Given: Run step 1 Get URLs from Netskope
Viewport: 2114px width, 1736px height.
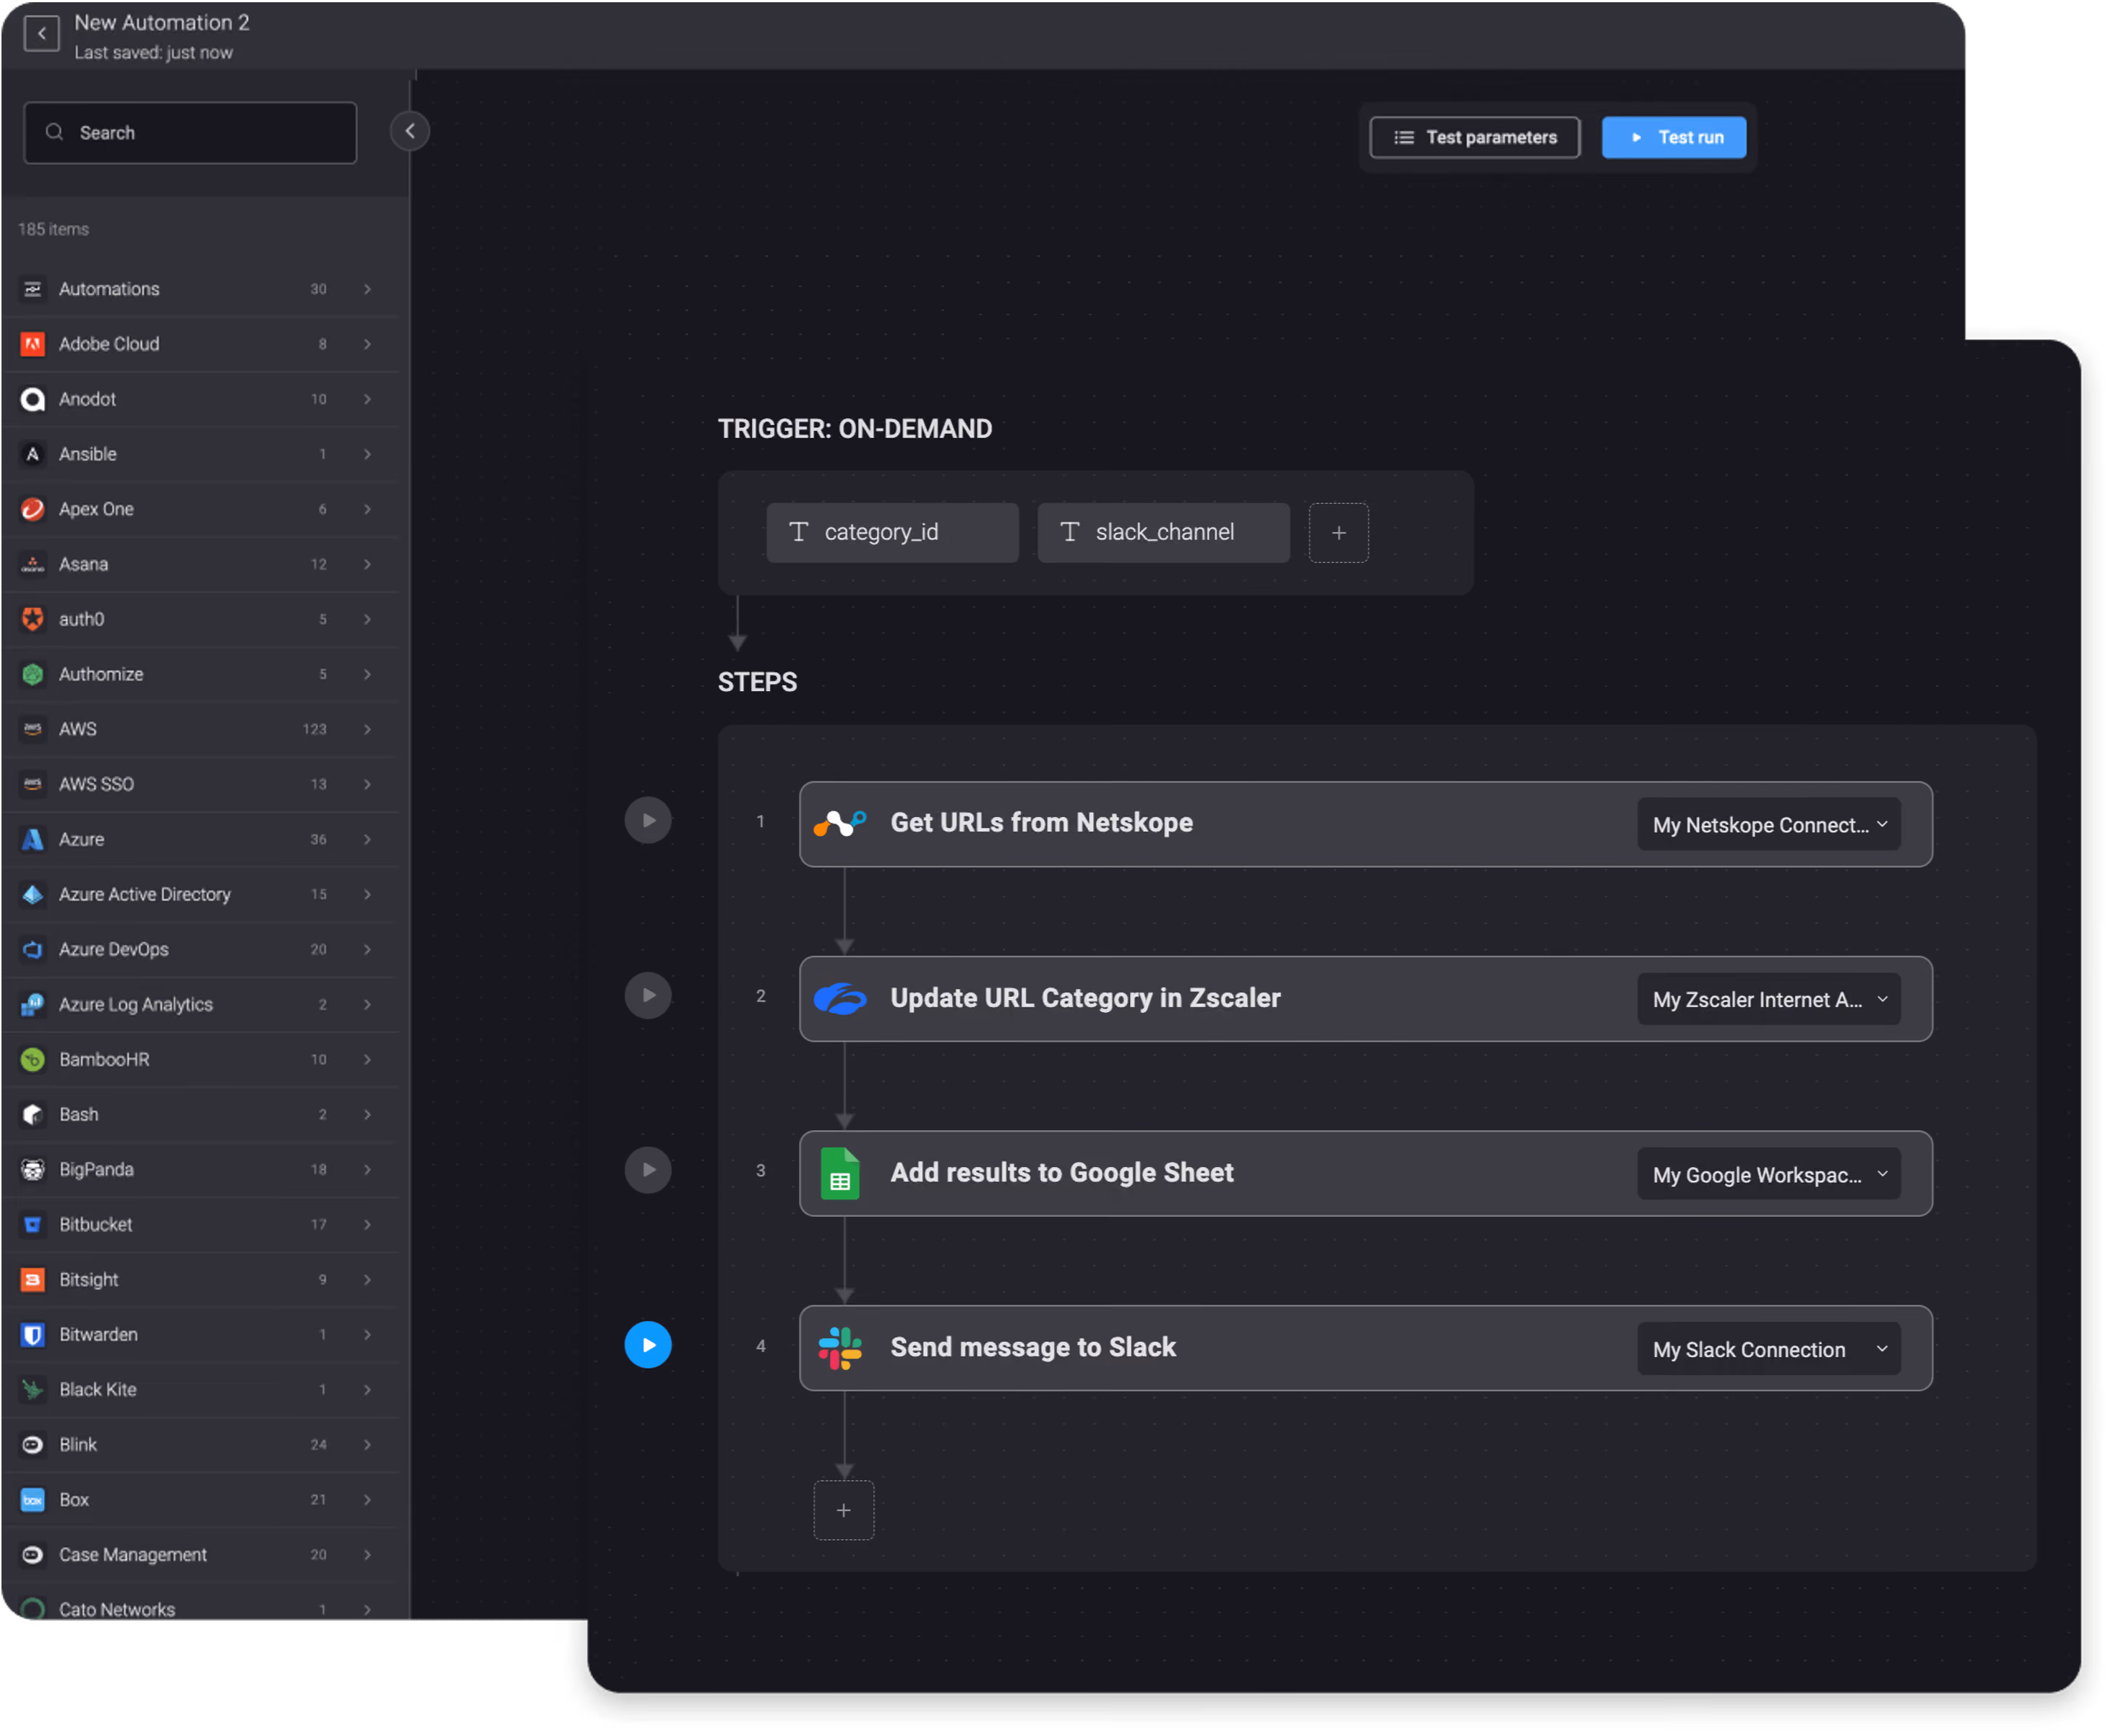Looking at the screenshot, I should click(648, 820).
